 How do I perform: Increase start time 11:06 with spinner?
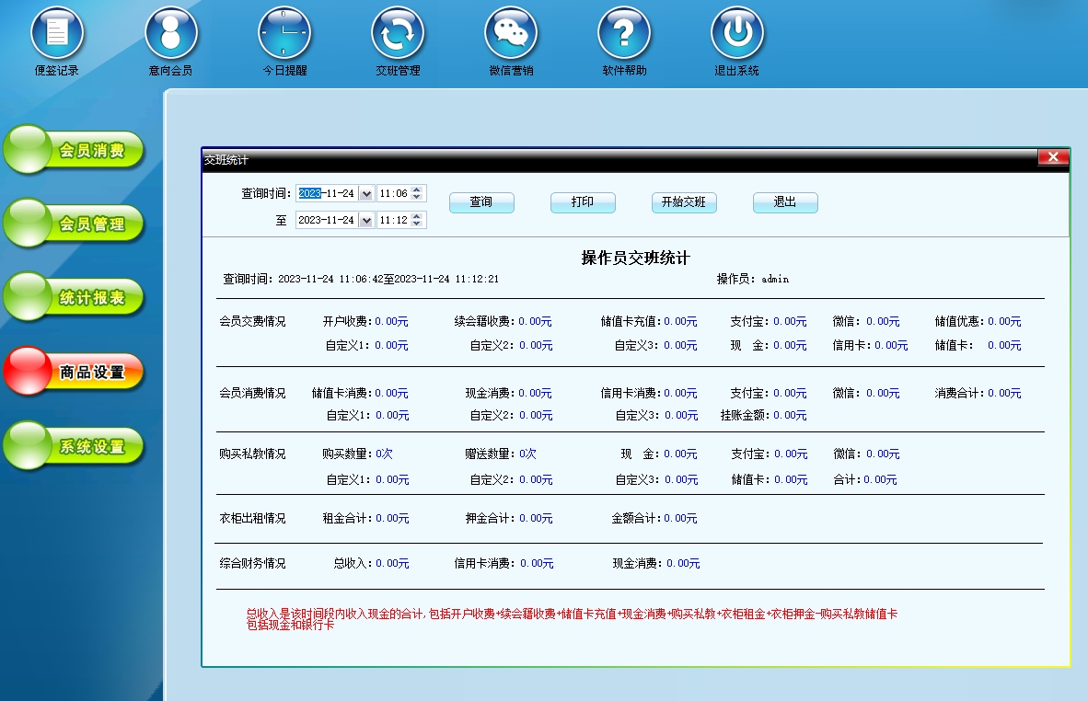click(418, 190)
